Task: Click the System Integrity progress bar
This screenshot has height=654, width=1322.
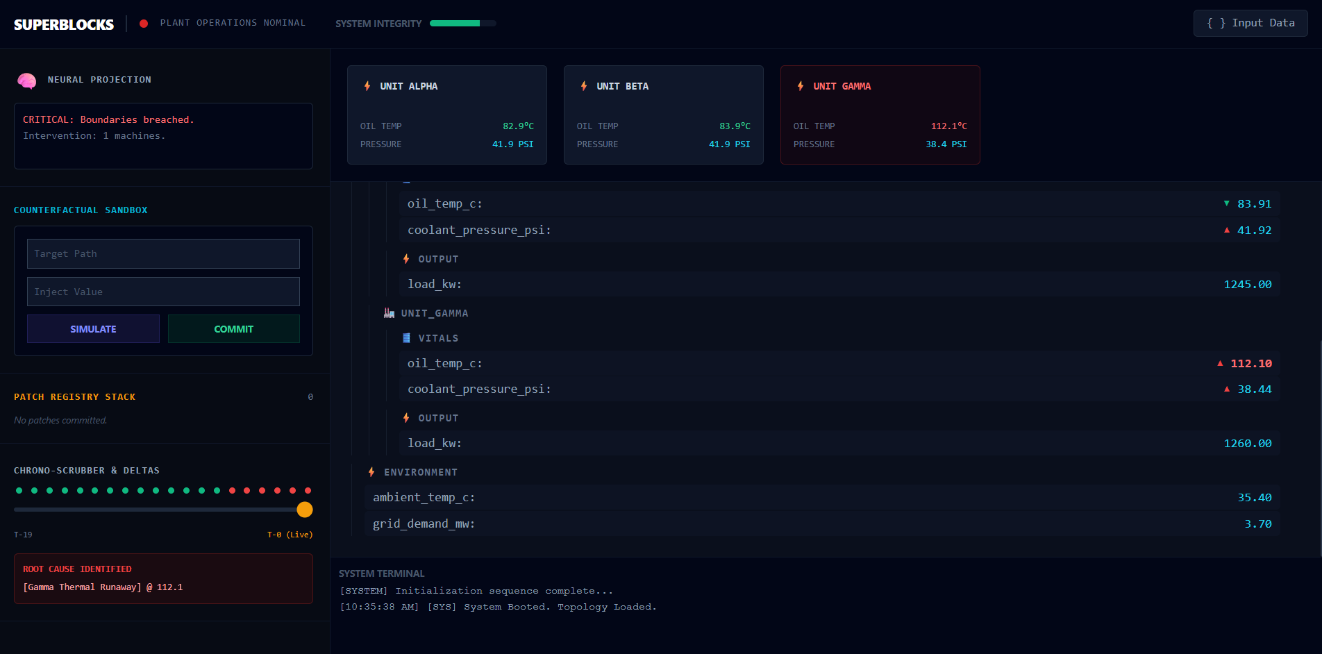Action: click(463, 24)
